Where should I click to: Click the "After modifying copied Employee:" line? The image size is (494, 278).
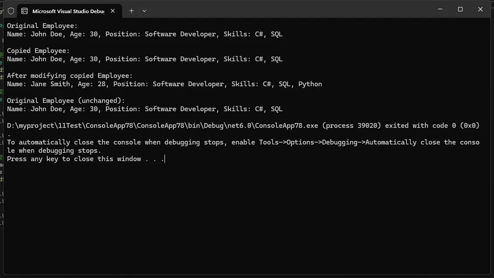coord(70,76)
